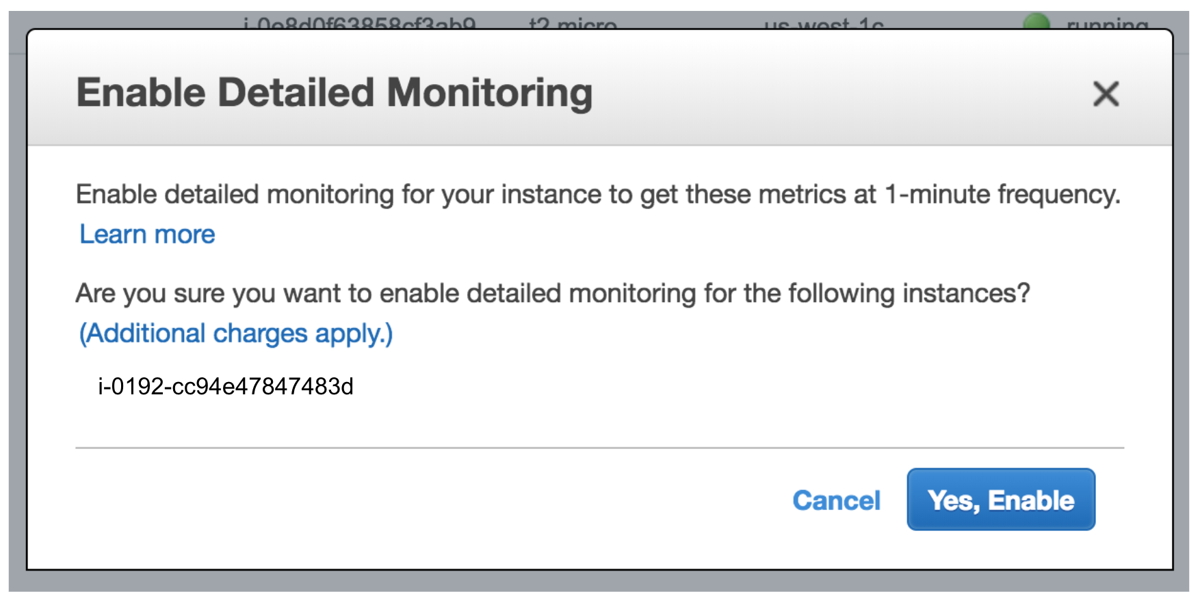Click the Enable Detailed Monitoring title
1200x611 pixels.
(x=335, y=93)
